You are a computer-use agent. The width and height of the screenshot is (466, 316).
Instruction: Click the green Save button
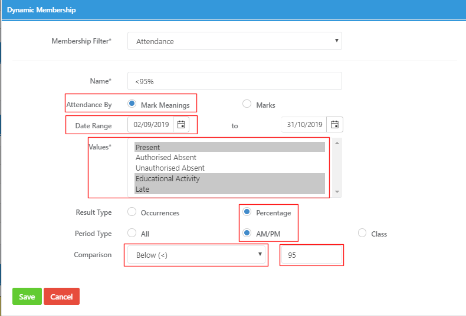[x=27, y=297]
